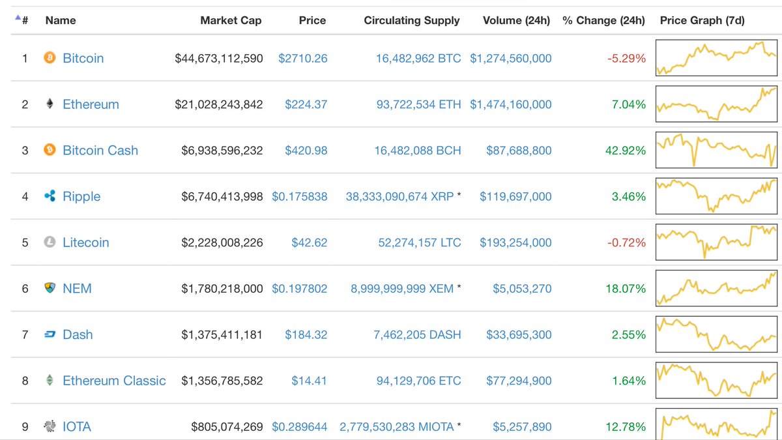Click Bitcoin supply 16,482,962 BTC
Screen dimensions: 782x440
tap(418, 58)
